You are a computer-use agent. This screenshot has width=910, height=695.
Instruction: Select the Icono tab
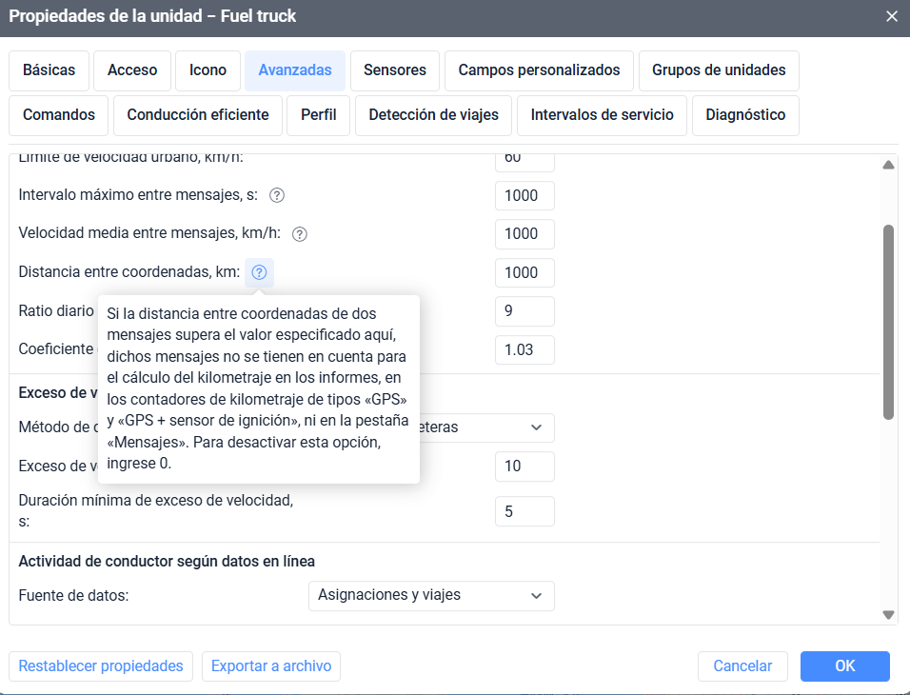[x=208, y=70]
